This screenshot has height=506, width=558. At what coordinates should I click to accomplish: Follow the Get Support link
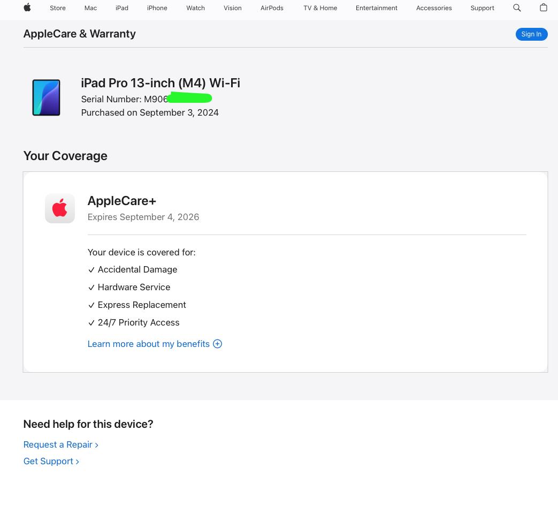point(51,462)
